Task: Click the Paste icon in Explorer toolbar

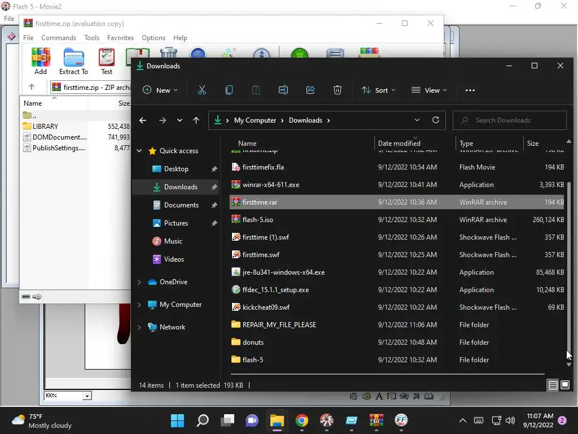Action: pyautogui.click(x=256, y=90)
